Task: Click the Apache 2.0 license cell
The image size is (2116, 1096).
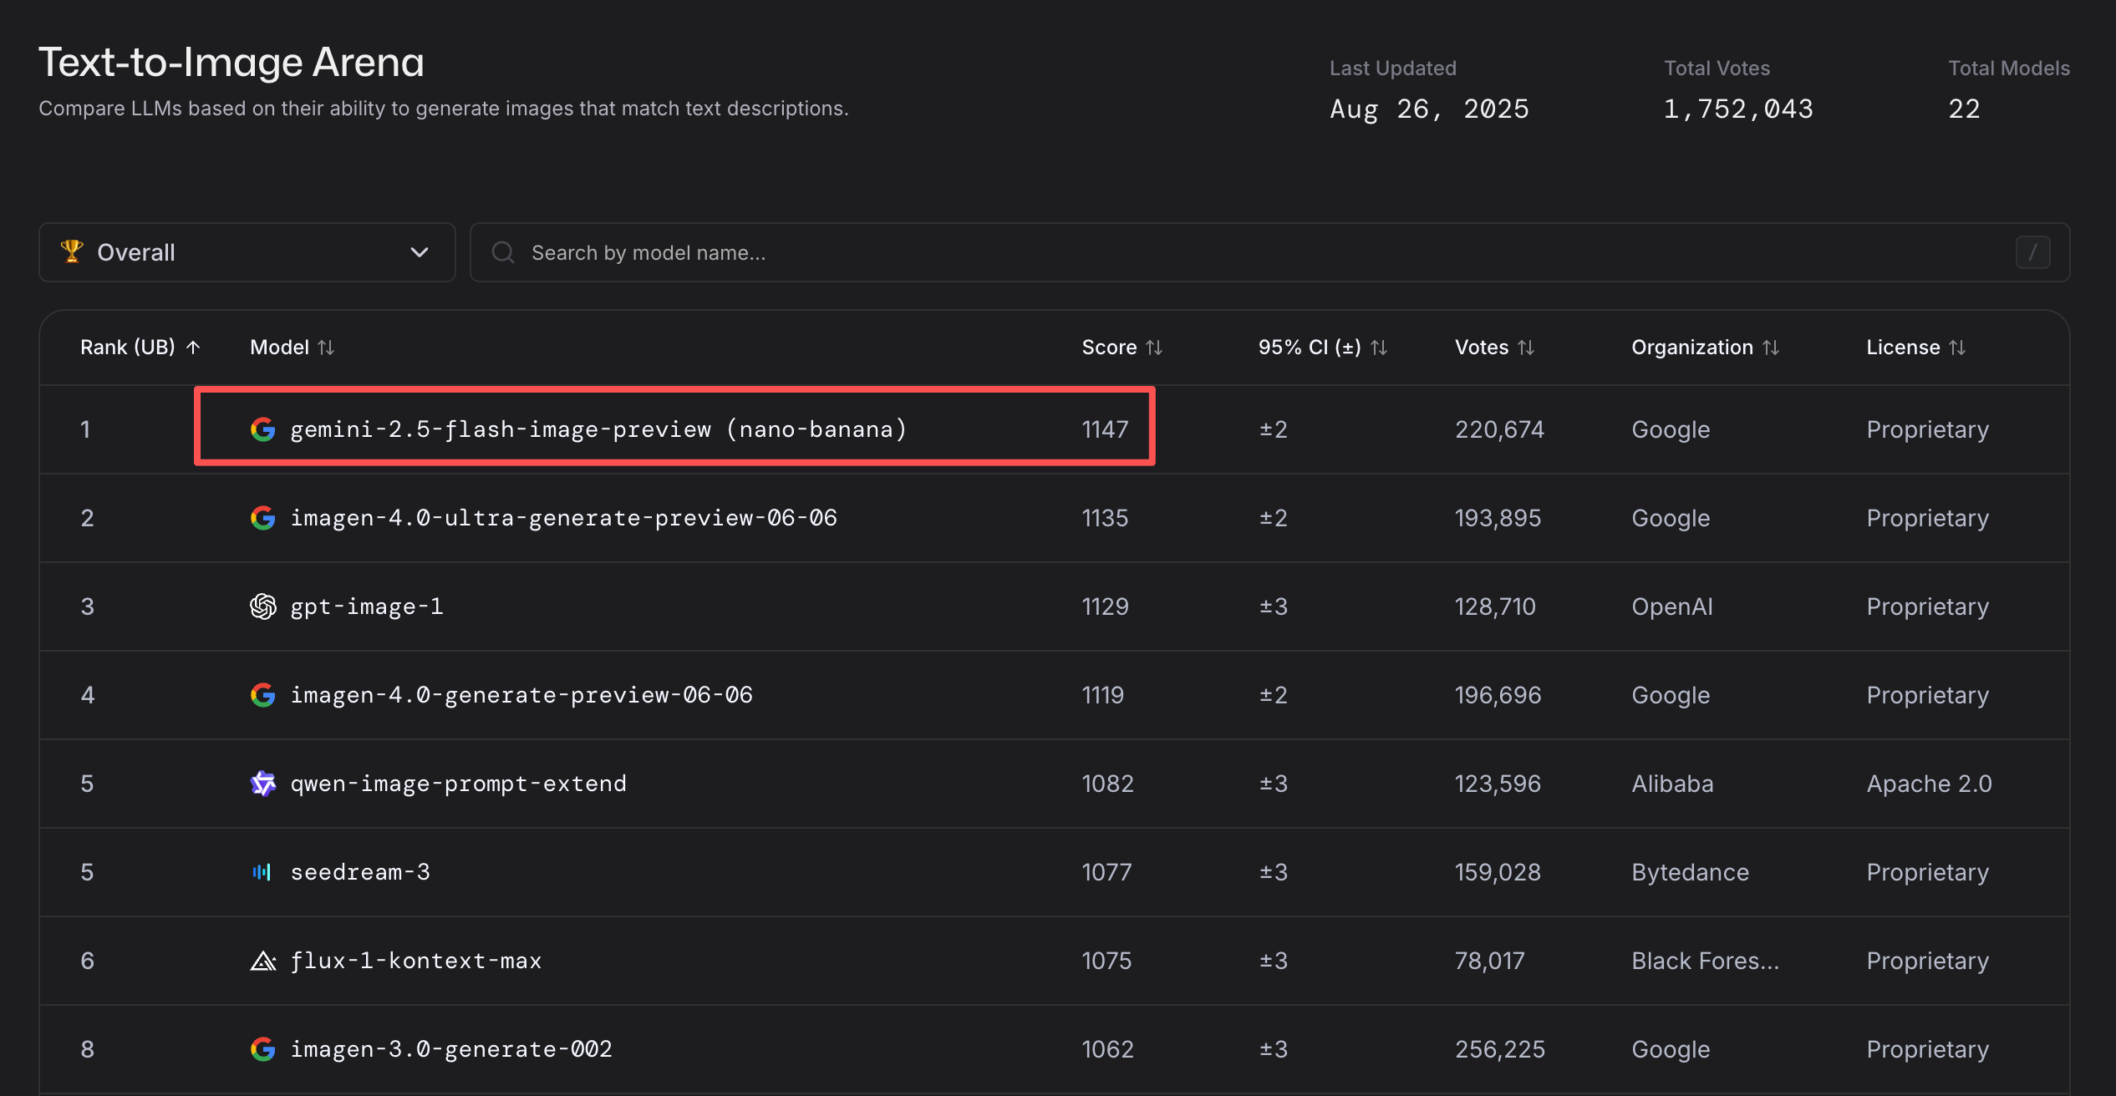Action: point(1929,784)
